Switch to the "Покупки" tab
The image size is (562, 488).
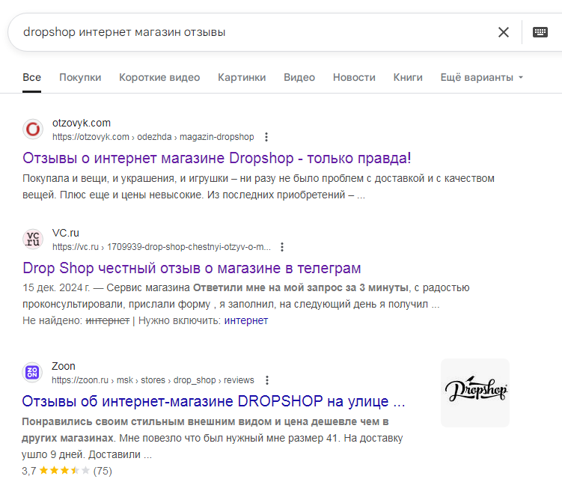[80, 77]
